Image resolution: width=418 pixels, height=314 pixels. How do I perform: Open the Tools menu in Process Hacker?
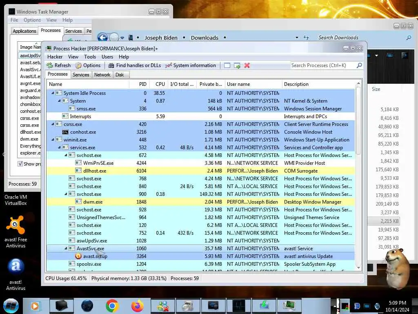[x=90, y=56]
